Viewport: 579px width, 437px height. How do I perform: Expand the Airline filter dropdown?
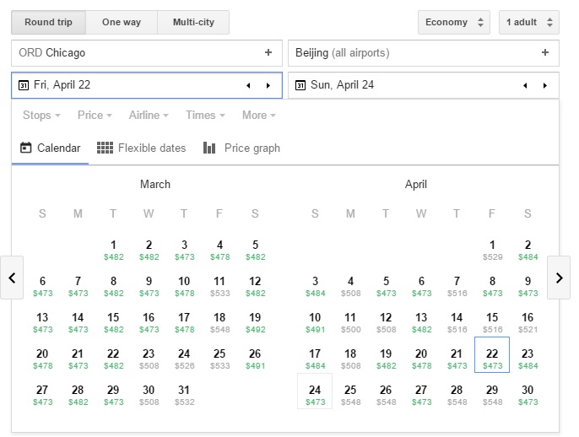point(149,115)
